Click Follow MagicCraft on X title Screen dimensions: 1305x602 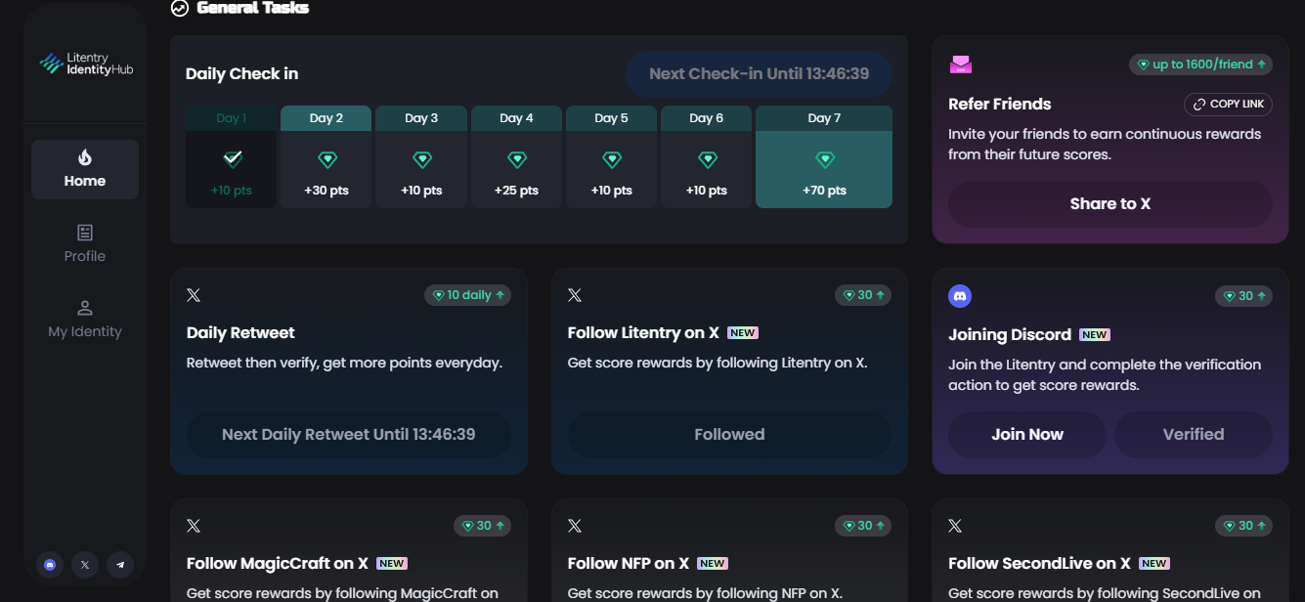[278, 564]
